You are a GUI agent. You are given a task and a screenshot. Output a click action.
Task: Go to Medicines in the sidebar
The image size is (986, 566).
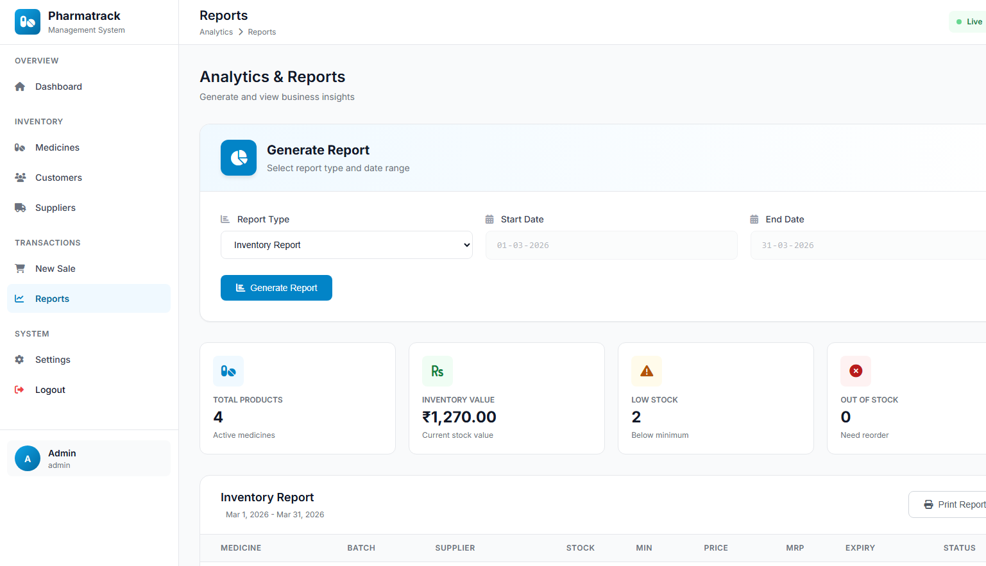coord(57,147)
